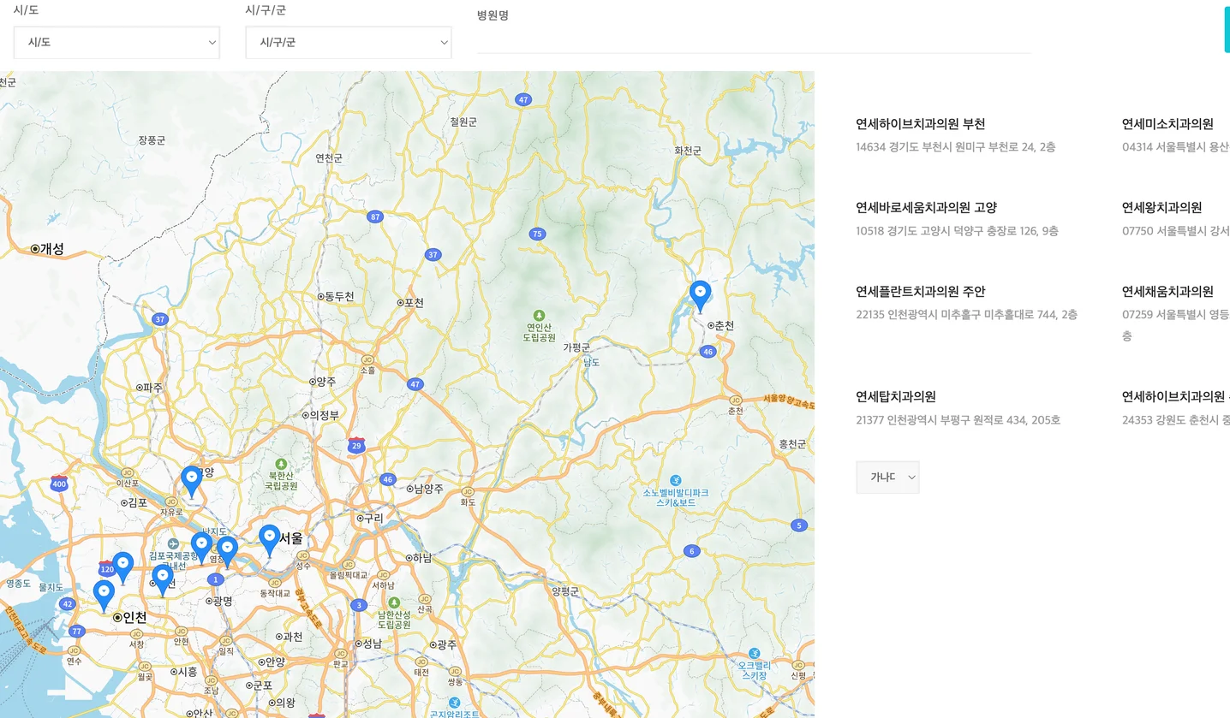Click address starting 24353 강원도 춘천시
Screen dimensions: 1230x718
pos(1176,420)
